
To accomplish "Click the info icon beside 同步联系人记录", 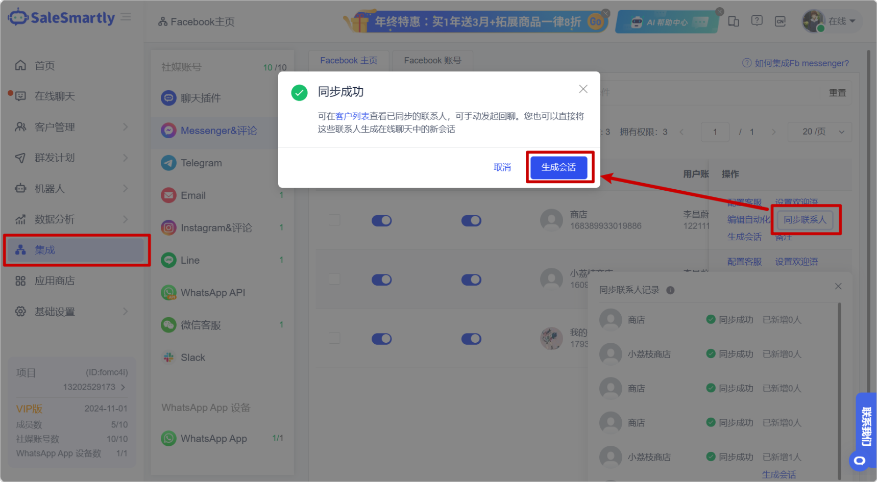I will (670, 290).
